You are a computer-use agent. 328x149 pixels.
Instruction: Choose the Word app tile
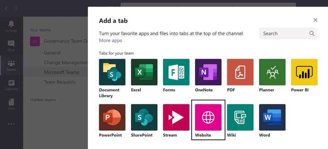point(272,117)
